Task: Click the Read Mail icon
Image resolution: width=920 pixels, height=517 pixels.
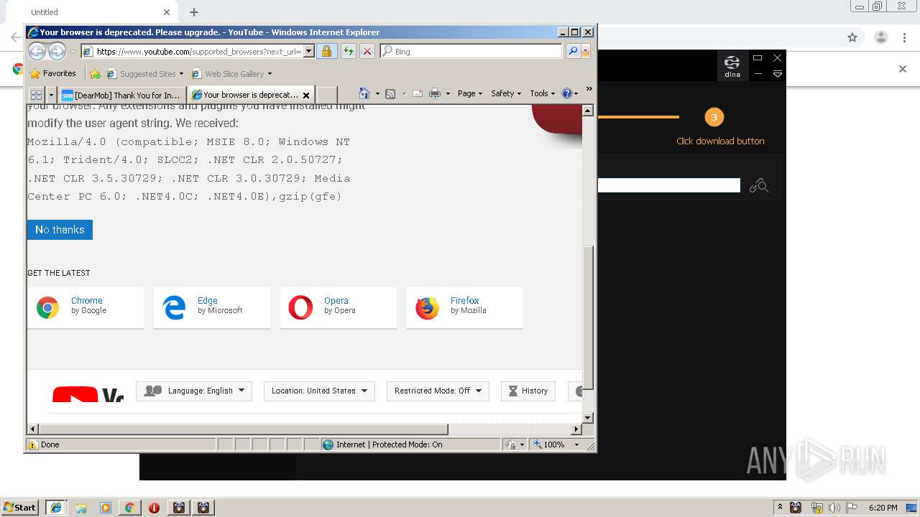Action: point(417,93)
